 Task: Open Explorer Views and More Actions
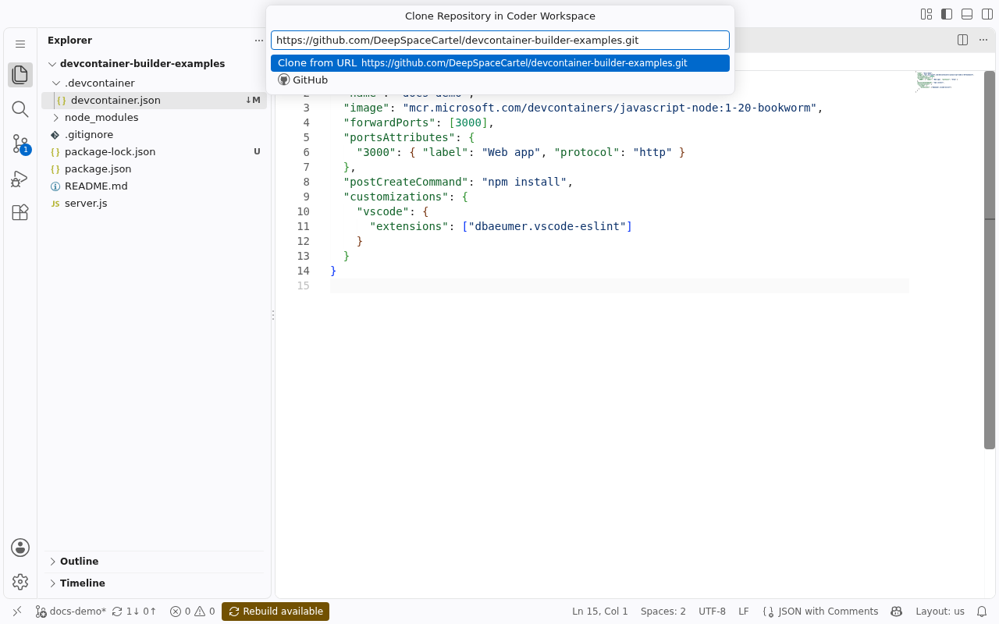pos(259,41)
